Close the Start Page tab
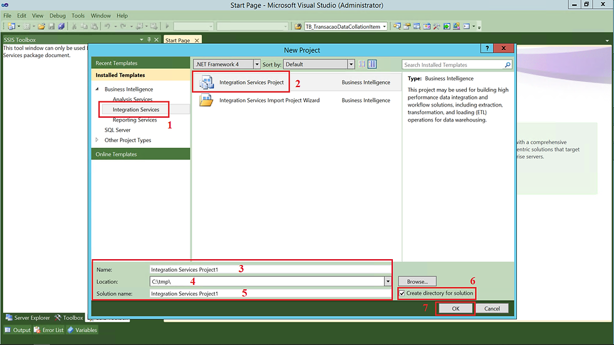This screenshot has width=614, height=345. (x=197, y=40)
